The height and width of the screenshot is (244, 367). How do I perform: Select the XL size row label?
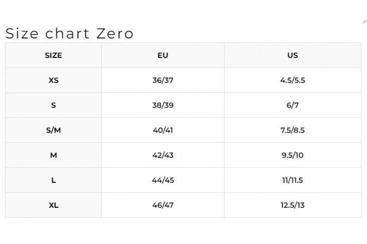pos(54,205)
